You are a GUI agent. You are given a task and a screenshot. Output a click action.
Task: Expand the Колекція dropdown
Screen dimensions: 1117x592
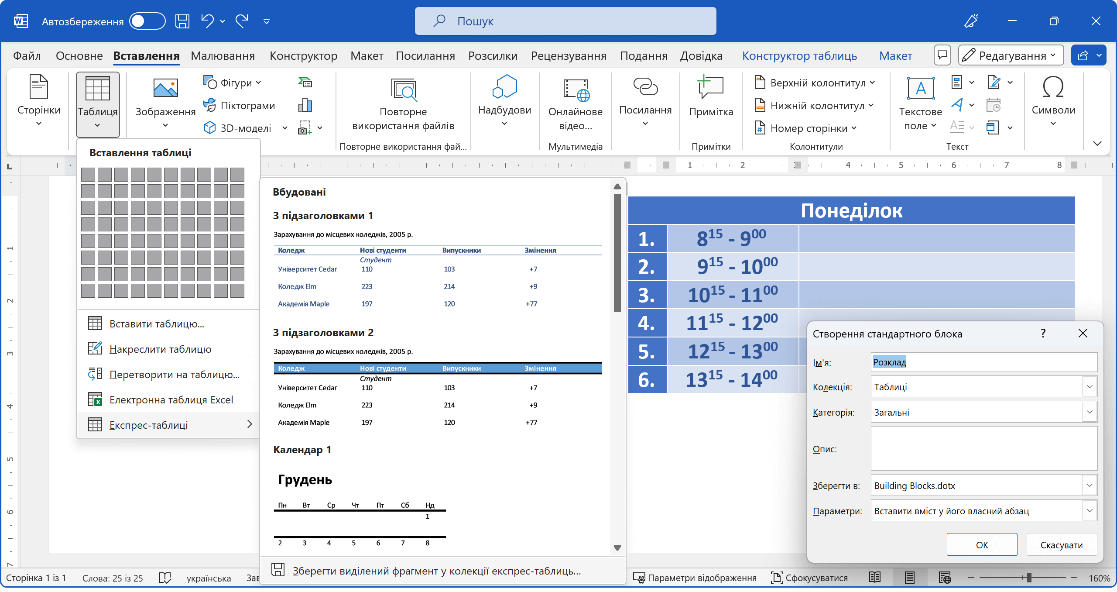[1089, 387]
